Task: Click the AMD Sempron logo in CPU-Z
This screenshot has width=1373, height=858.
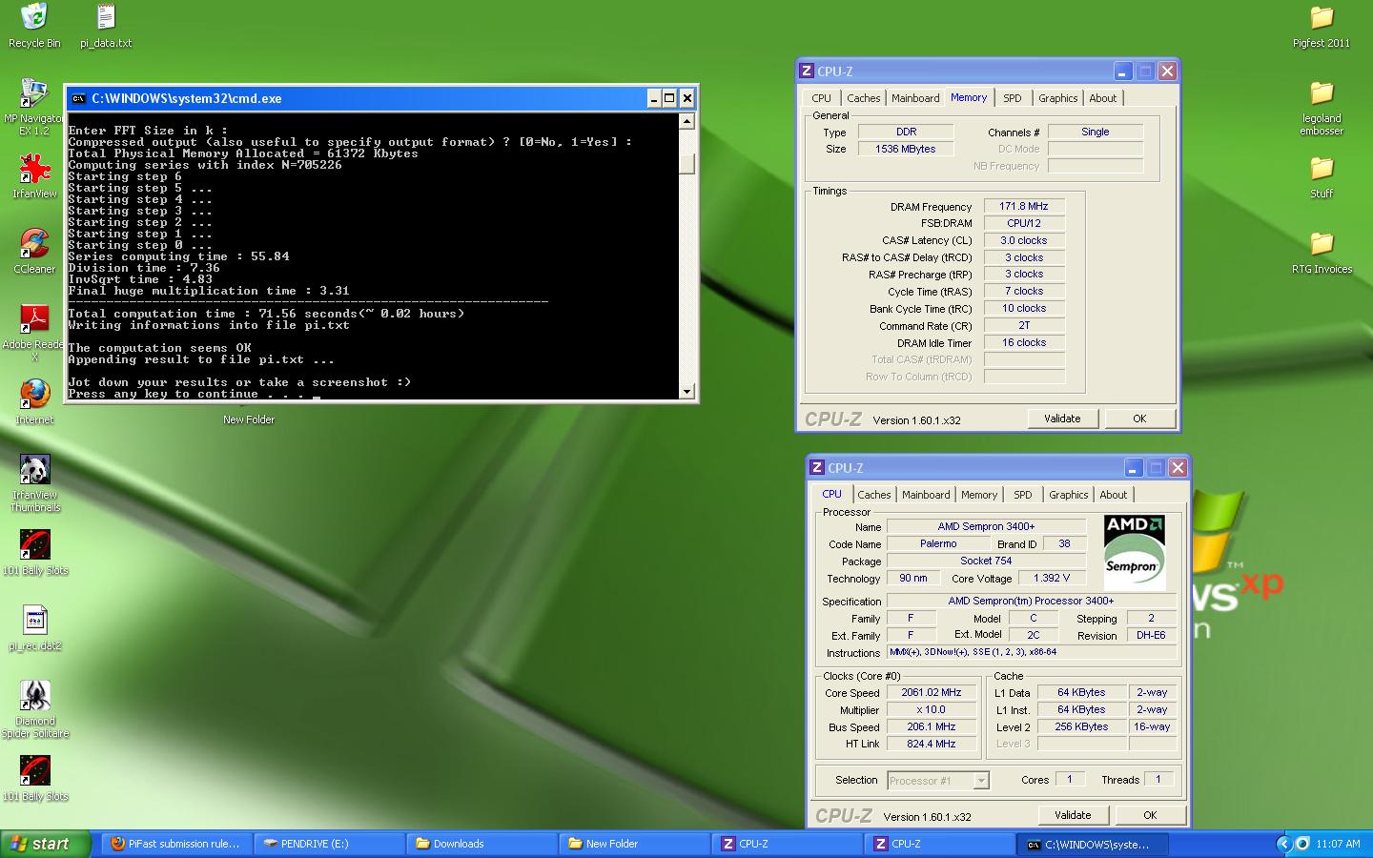Action: point(1135,551)
